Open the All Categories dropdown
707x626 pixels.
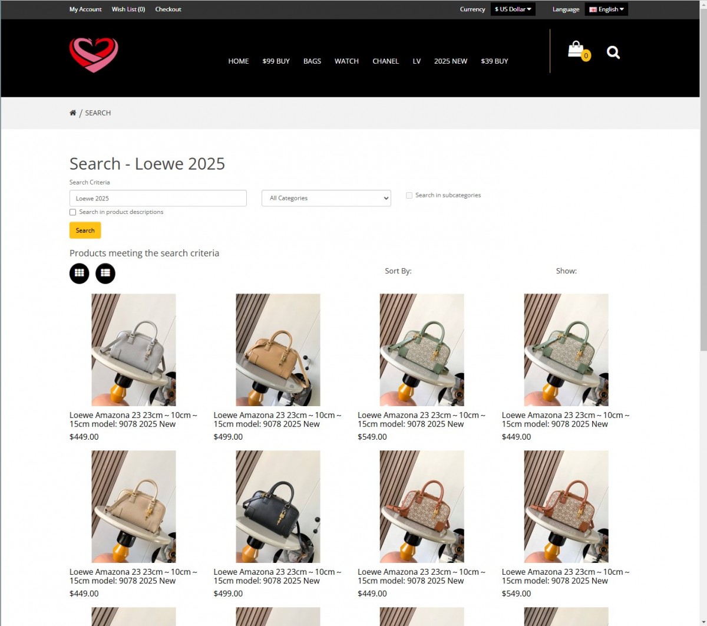pos(326,198)
